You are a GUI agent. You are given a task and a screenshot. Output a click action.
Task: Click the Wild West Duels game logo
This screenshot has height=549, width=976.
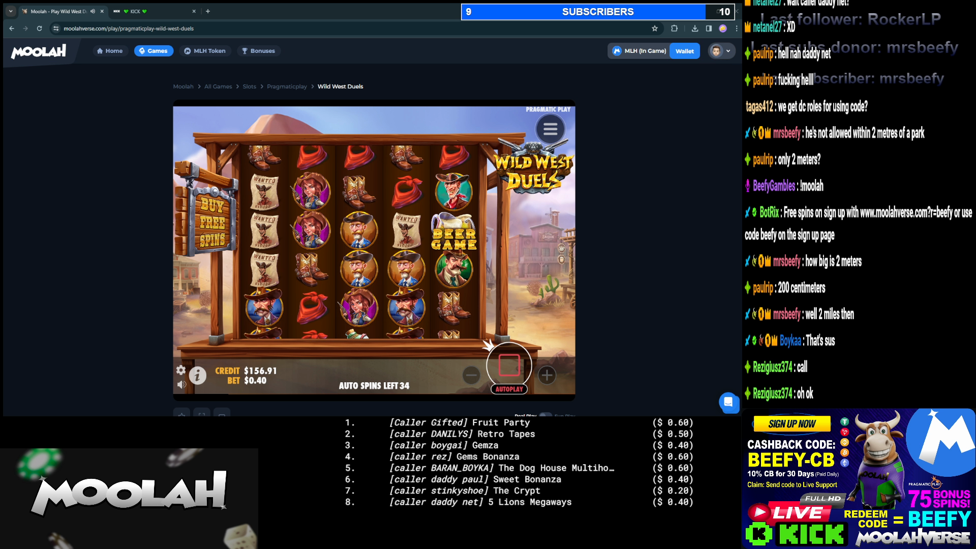[534, 168]
